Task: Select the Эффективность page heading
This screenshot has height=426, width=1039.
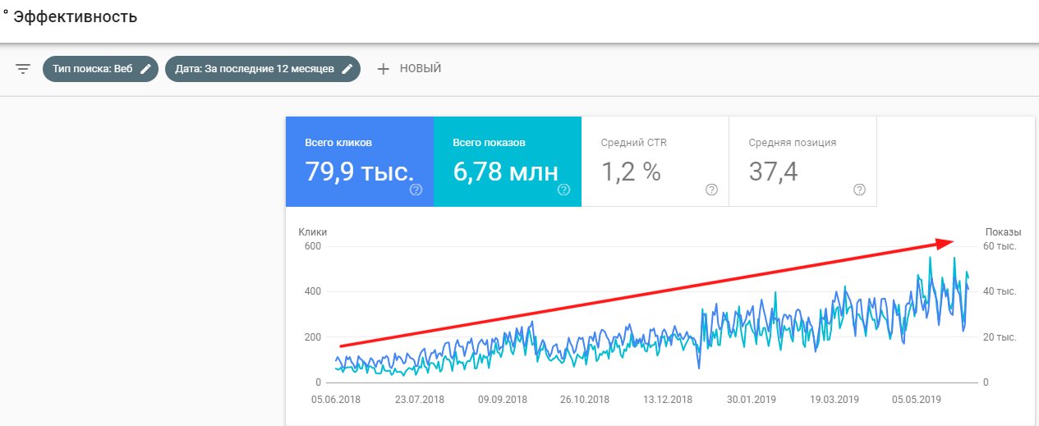Action: 76,16
